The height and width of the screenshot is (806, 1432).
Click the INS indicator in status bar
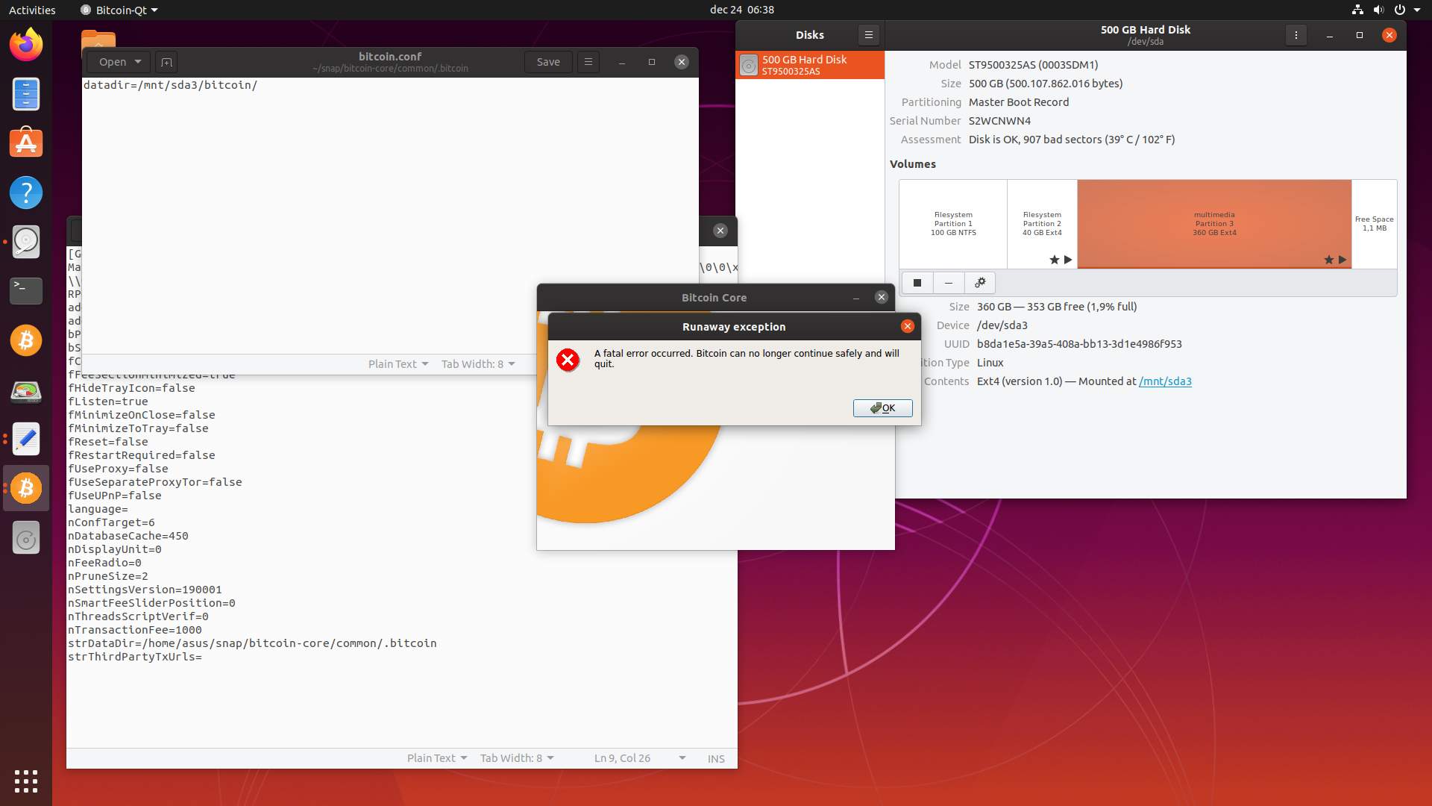point(716,758)
